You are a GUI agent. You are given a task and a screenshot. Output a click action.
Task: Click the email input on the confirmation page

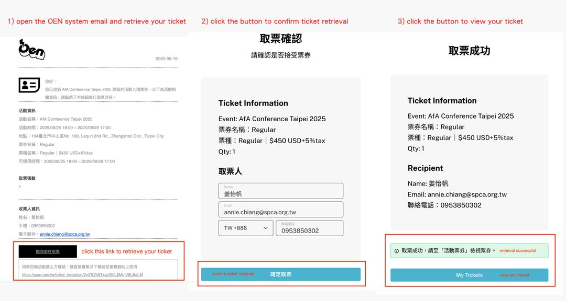280,209
